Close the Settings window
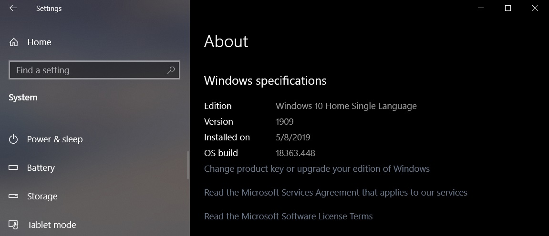This screenshot has height=236, width=549. [535, 8]
